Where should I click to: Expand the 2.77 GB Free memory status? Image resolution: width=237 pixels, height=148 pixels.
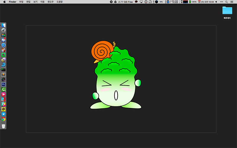[125, 2]
